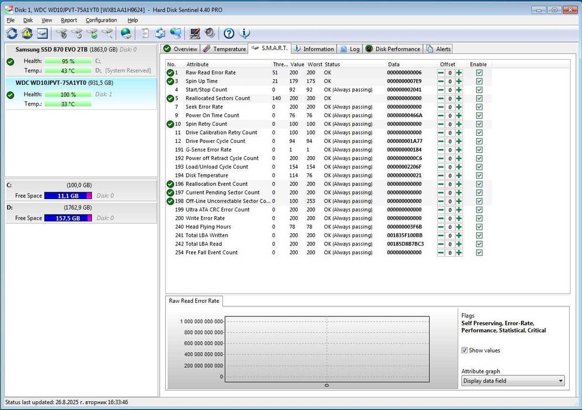This screenshot has height=410, width=582.
Task: Open the Configuration menu
Action: tap(101, 20)
